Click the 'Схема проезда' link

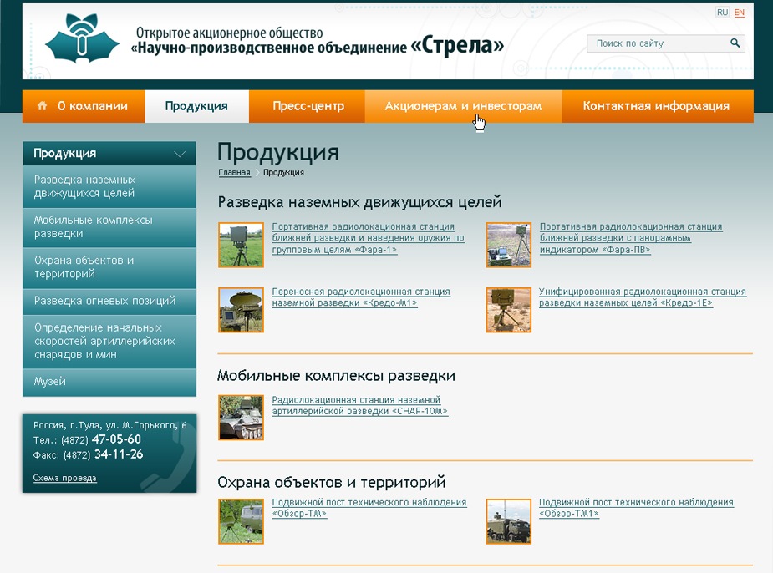pyautogui.click(x=64, y=478)
